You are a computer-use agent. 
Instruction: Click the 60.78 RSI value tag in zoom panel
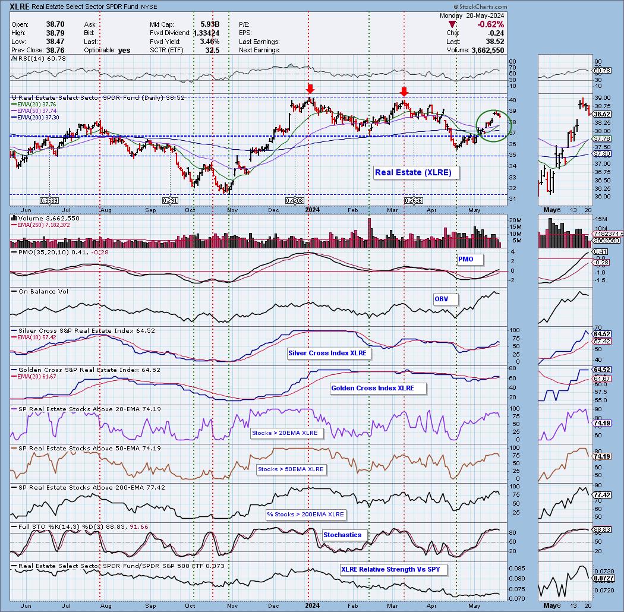[x=601, y=71]
